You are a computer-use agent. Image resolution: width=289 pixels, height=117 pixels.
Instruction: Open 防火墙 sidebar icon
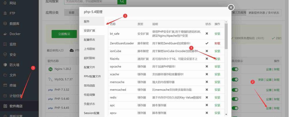coord(5,65)
